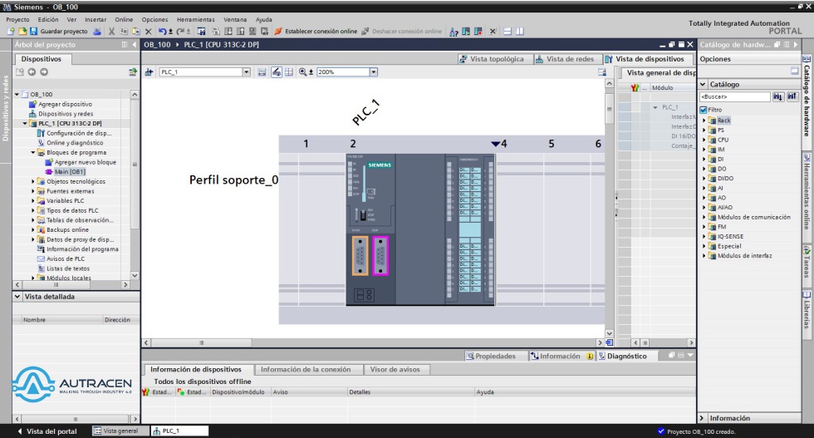This screenshot has width=814, height=438.
Task: Open the Edición menu
Action: pyautogui.click(x=48, y=19)
